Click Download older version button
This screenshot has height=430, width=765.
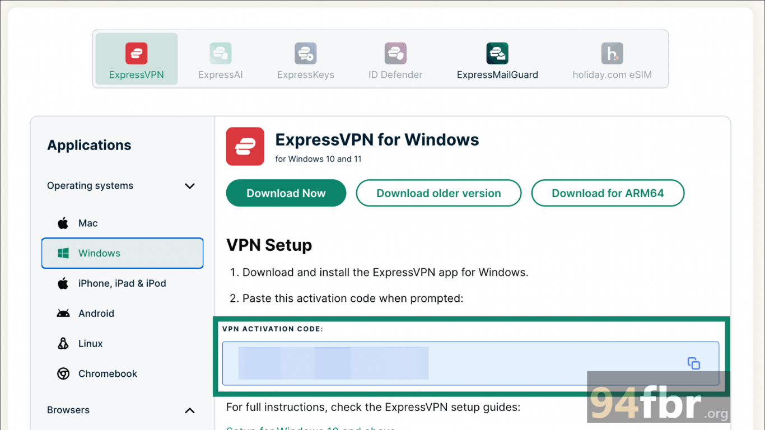439,193
